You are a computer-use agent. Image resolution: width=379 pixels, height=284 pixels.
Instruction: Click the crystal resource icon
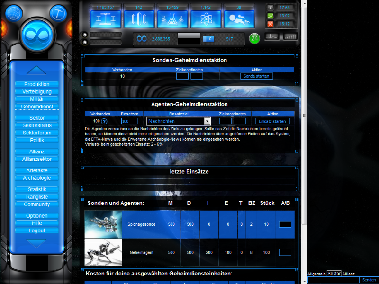click(139, 19)
